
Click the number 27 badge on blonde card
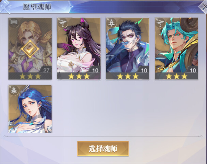click(46, 70)
